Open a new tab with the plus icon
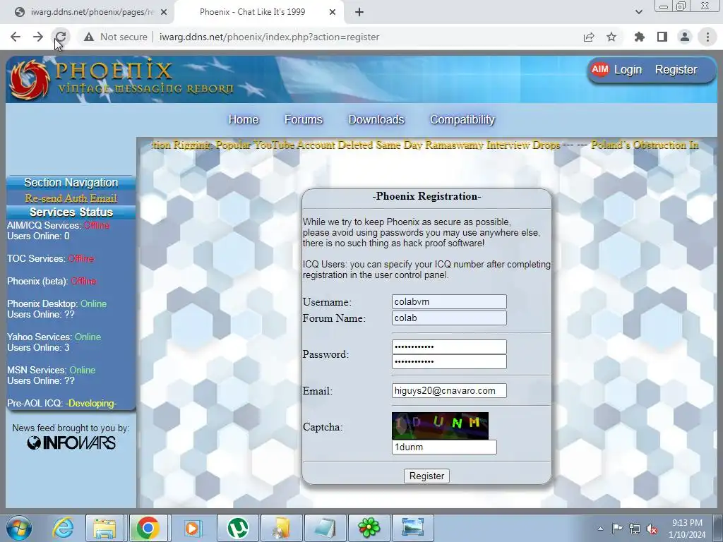The image size is (723, 542). [x=359, y=12]
